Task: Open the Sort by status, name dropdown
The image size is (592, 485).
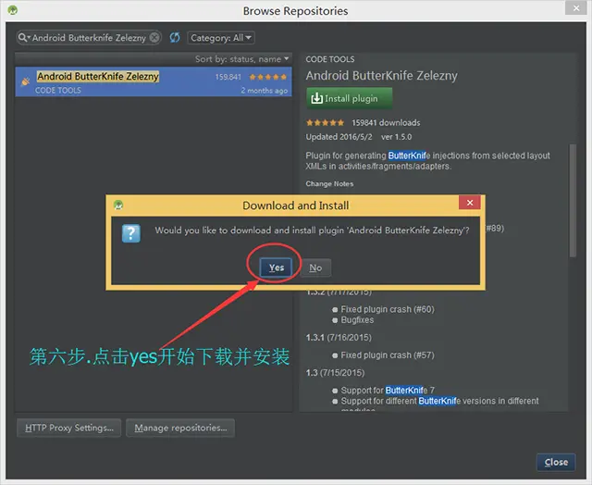Action: click(241, 59)
